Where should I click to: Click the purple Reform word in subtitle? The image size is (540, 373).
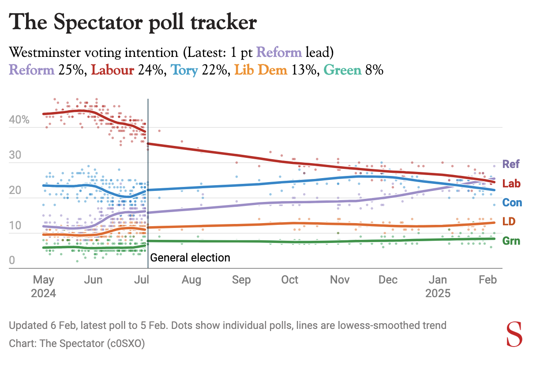point(279,53)
